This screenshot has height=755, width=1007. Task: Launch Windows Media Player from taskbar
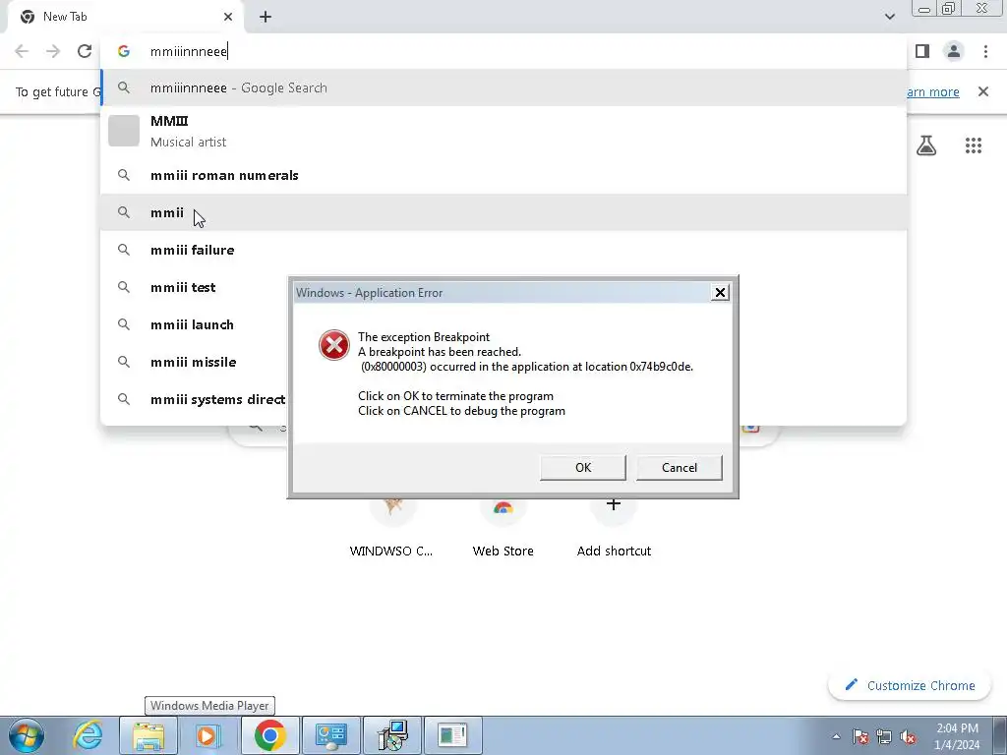coord(208,735)
